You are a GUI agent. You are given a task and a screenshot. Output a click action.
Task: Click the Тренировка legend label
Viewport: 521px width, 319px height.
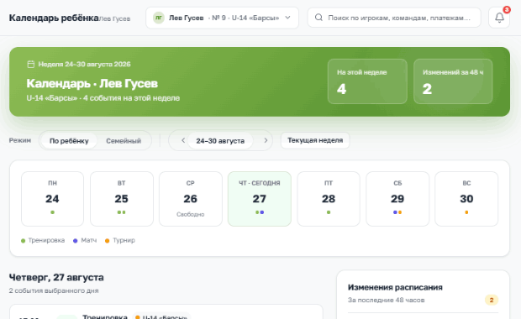click(46, 240)
